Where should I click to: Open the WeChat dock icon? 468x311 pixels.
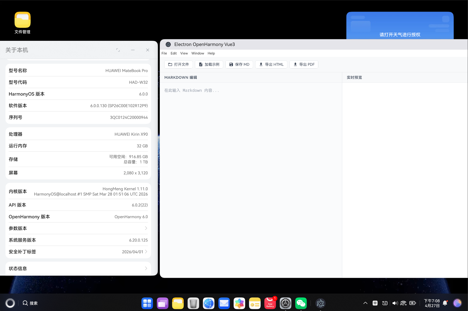click(x=301, y=303)
